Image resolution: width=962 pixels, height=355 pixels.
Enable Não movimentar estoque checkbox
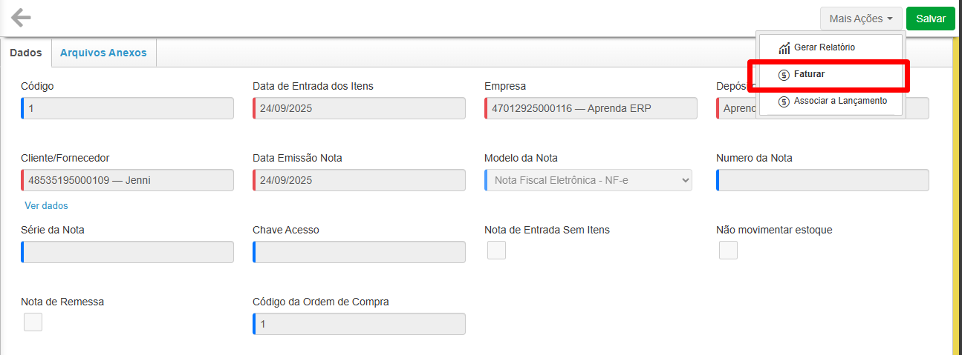pyautogui.click(x=728, y=251)
